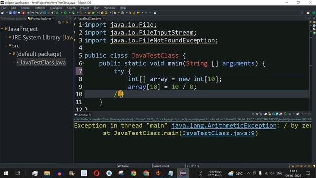Expand the JRE System Library node
This screenshot has height=178, width=316.
point(6,38)
